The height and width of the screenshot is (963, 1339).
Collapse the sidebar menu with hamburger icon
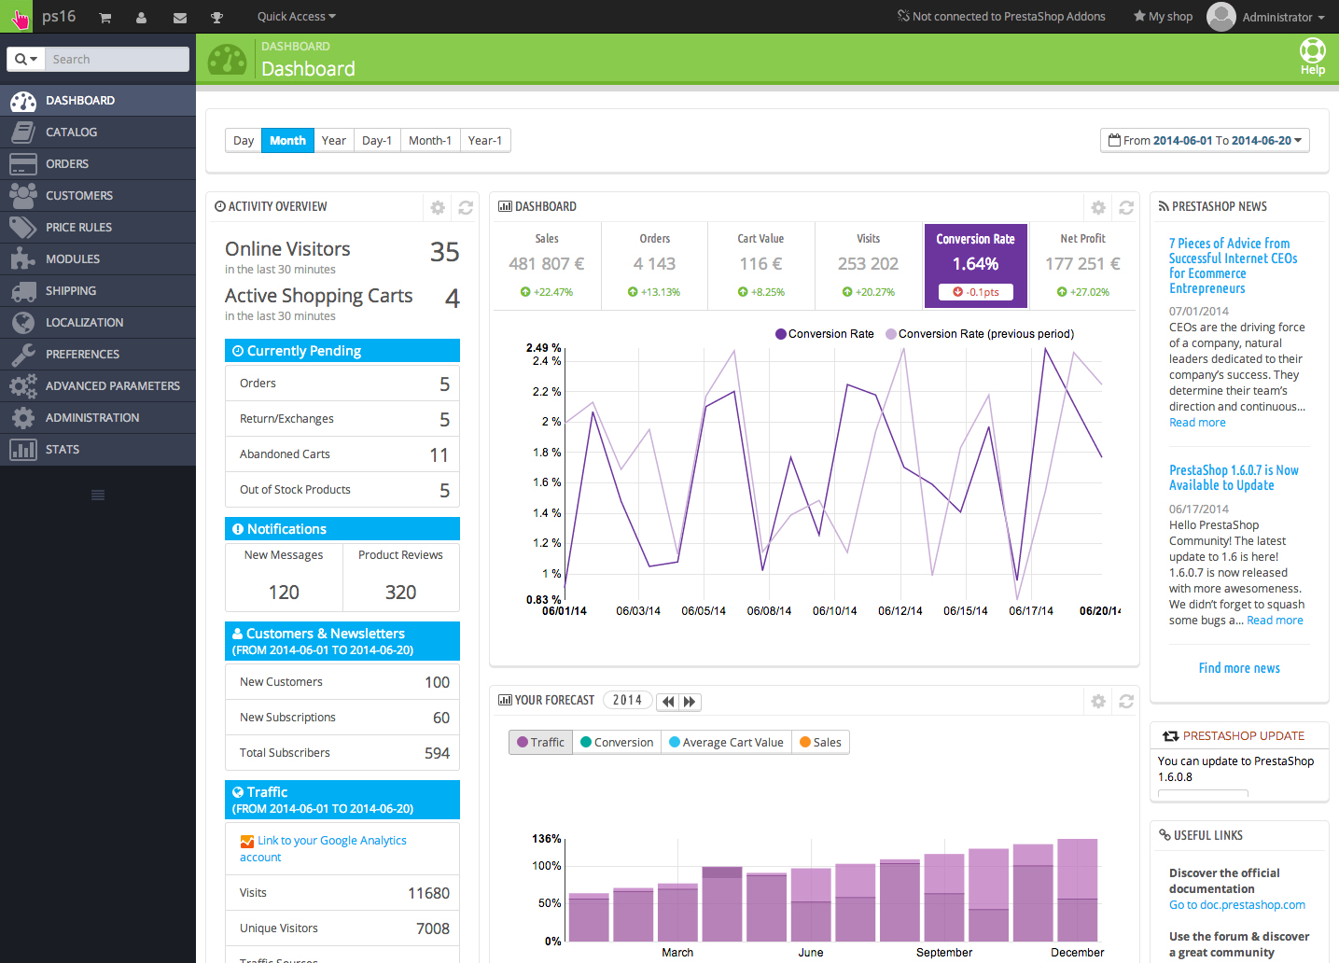[x=98, y=495]
